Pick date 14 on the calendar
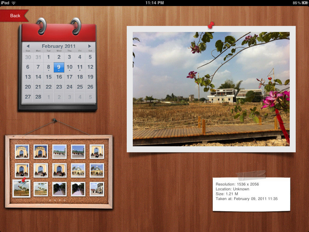 point(38,77)
